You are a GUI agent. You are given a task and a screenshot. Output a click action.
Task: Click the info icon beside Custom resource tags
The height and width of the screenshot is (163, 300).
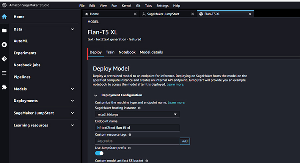click(x=130, y=135)
